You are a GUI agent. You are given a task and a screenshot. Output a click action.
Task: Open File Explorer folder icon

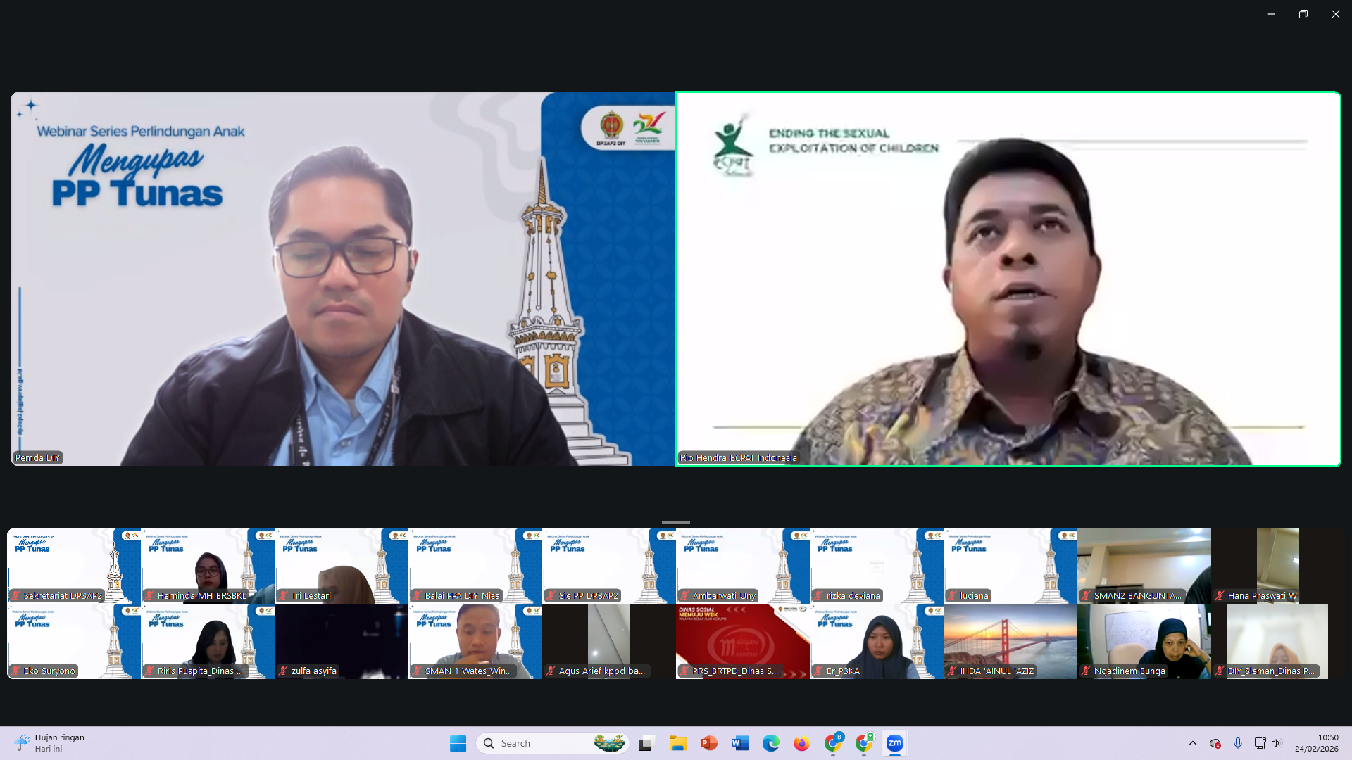coord(677,743)
